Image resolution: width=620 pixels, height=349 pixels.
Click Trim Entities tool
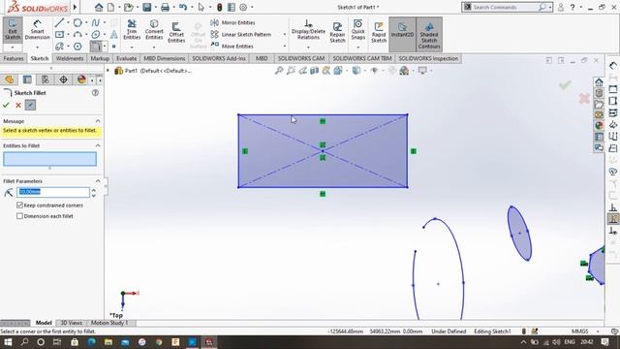(x=132, y=30)
